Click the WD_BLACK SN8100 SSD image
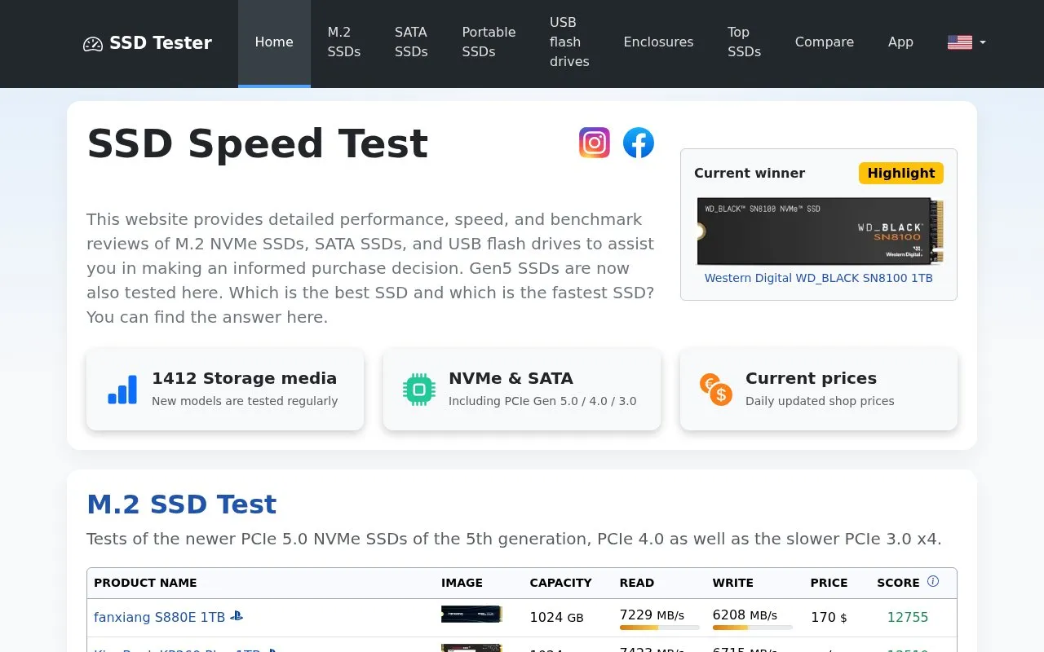Screen dimensions: 1044x652 [x=819, y=231]
